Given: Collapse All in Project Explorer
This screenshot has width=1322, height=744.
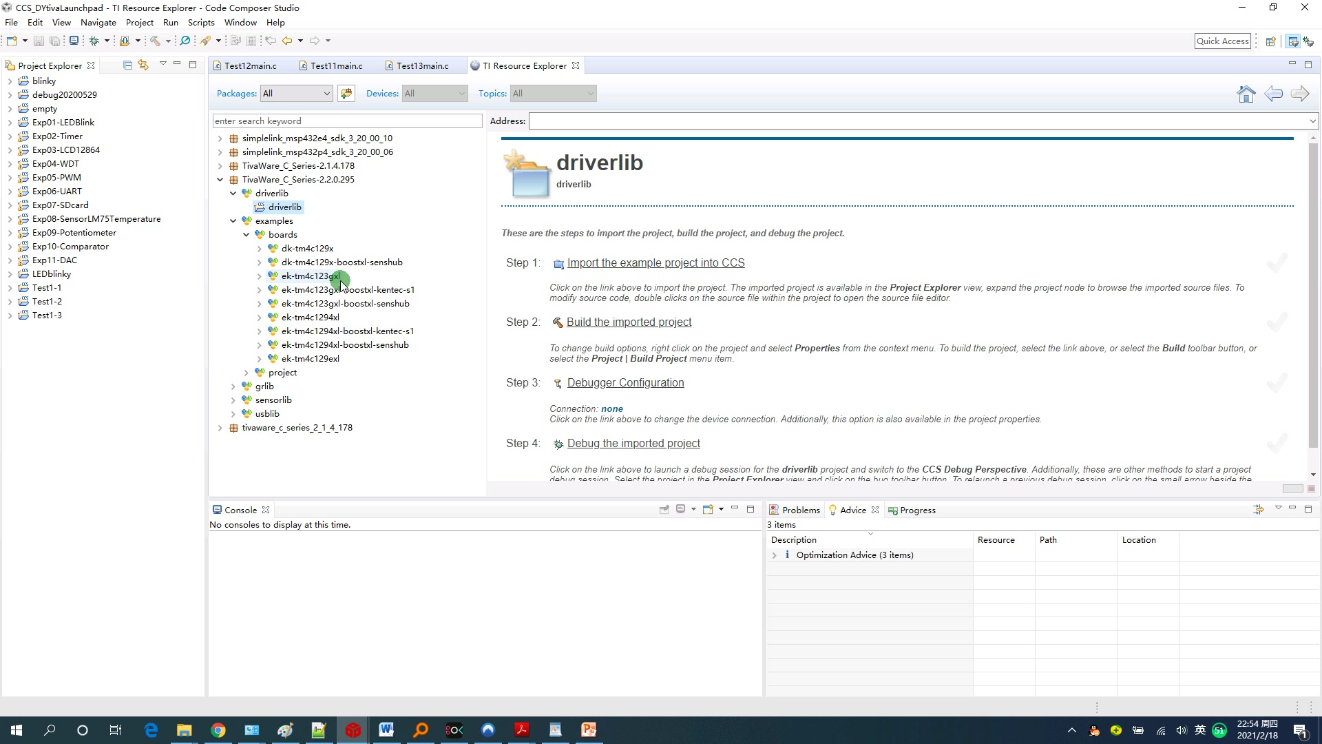Looking at the screenshot, I should 127,65.
